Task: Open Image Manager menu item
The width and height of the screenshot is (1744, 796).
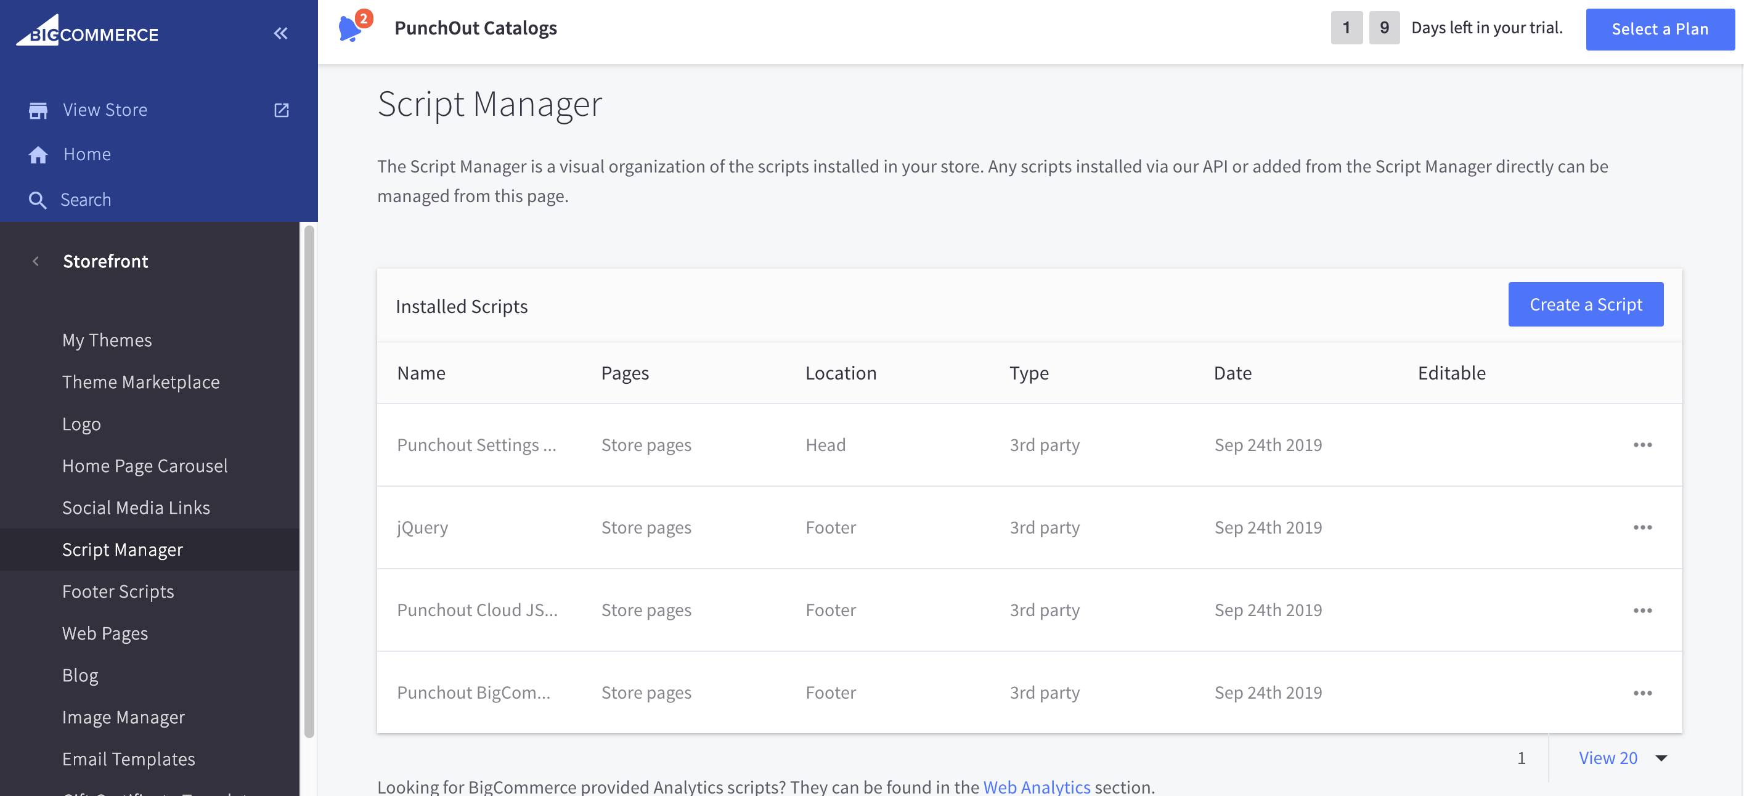Action: 123,718
